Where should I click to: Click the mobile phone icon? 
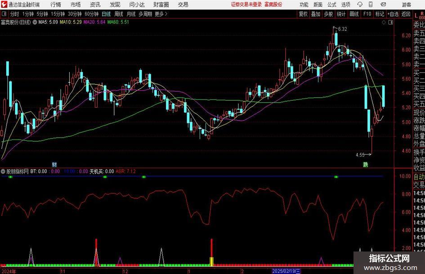(x=371, y=4)
